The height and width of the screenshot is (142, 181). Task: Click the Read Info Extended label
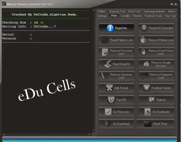(161, 28)
